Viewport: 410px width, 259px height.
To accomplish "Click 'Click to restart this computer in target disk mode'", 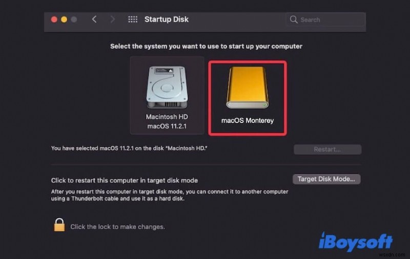I will click(125, 180).
